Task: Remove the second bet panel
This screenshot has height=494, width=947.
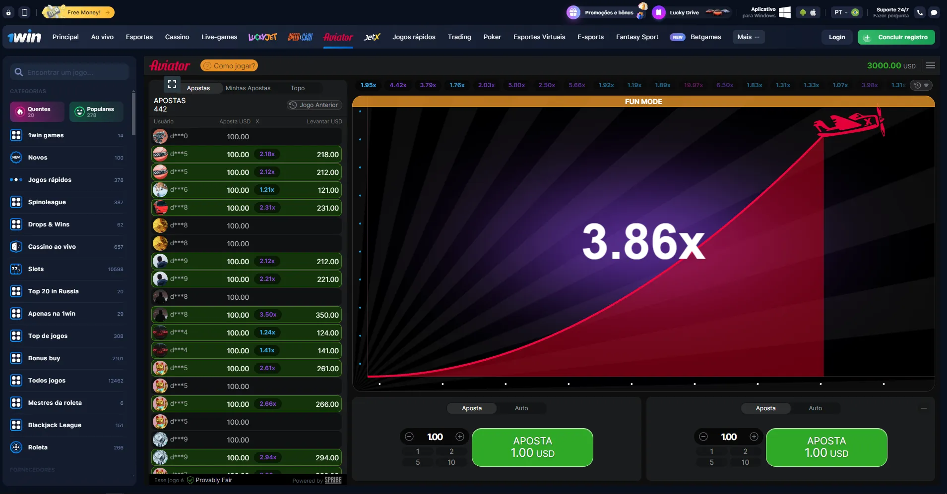Action: click(924, 408)
